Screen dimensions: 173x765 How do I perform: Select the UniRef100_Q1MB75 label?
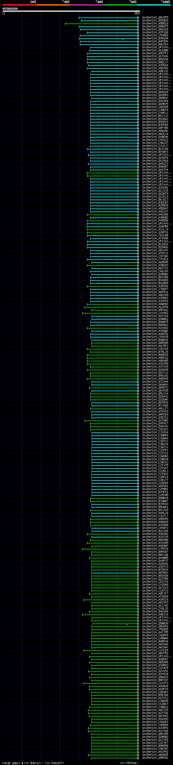[155, 104]
